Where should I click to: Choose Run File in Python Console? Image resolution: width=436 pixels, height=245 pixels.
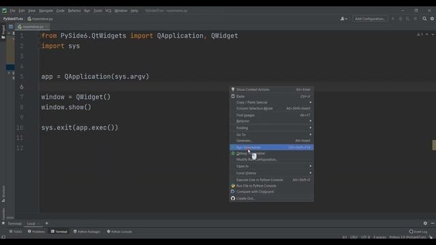pyautogui.click(x=272, y=186)
